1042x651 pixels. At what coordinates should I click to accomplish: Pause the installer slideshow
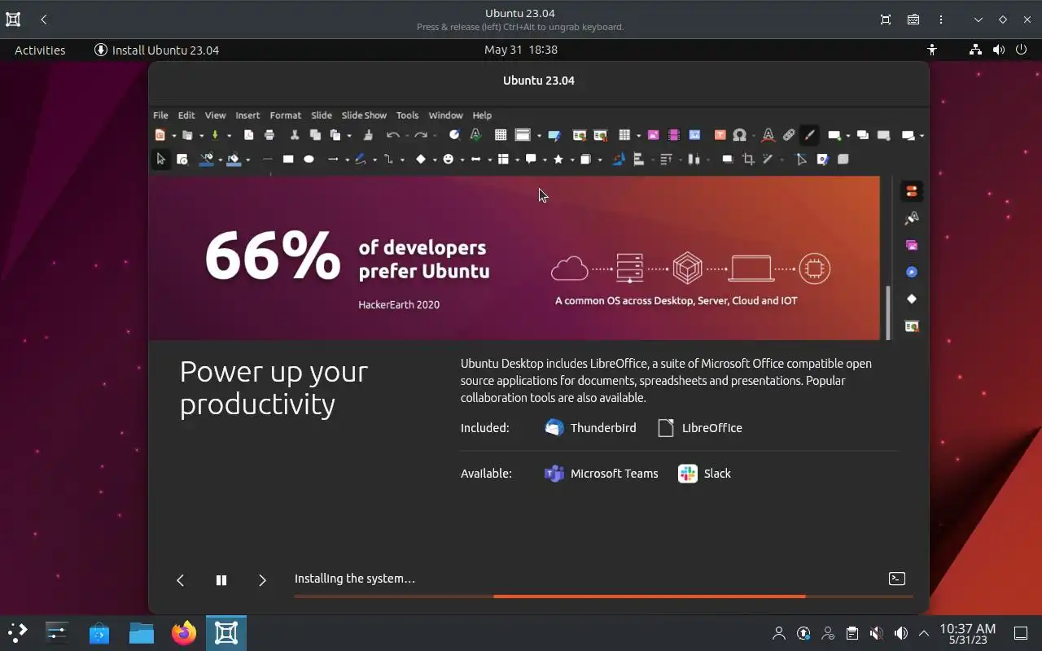[x=221, y=580]
